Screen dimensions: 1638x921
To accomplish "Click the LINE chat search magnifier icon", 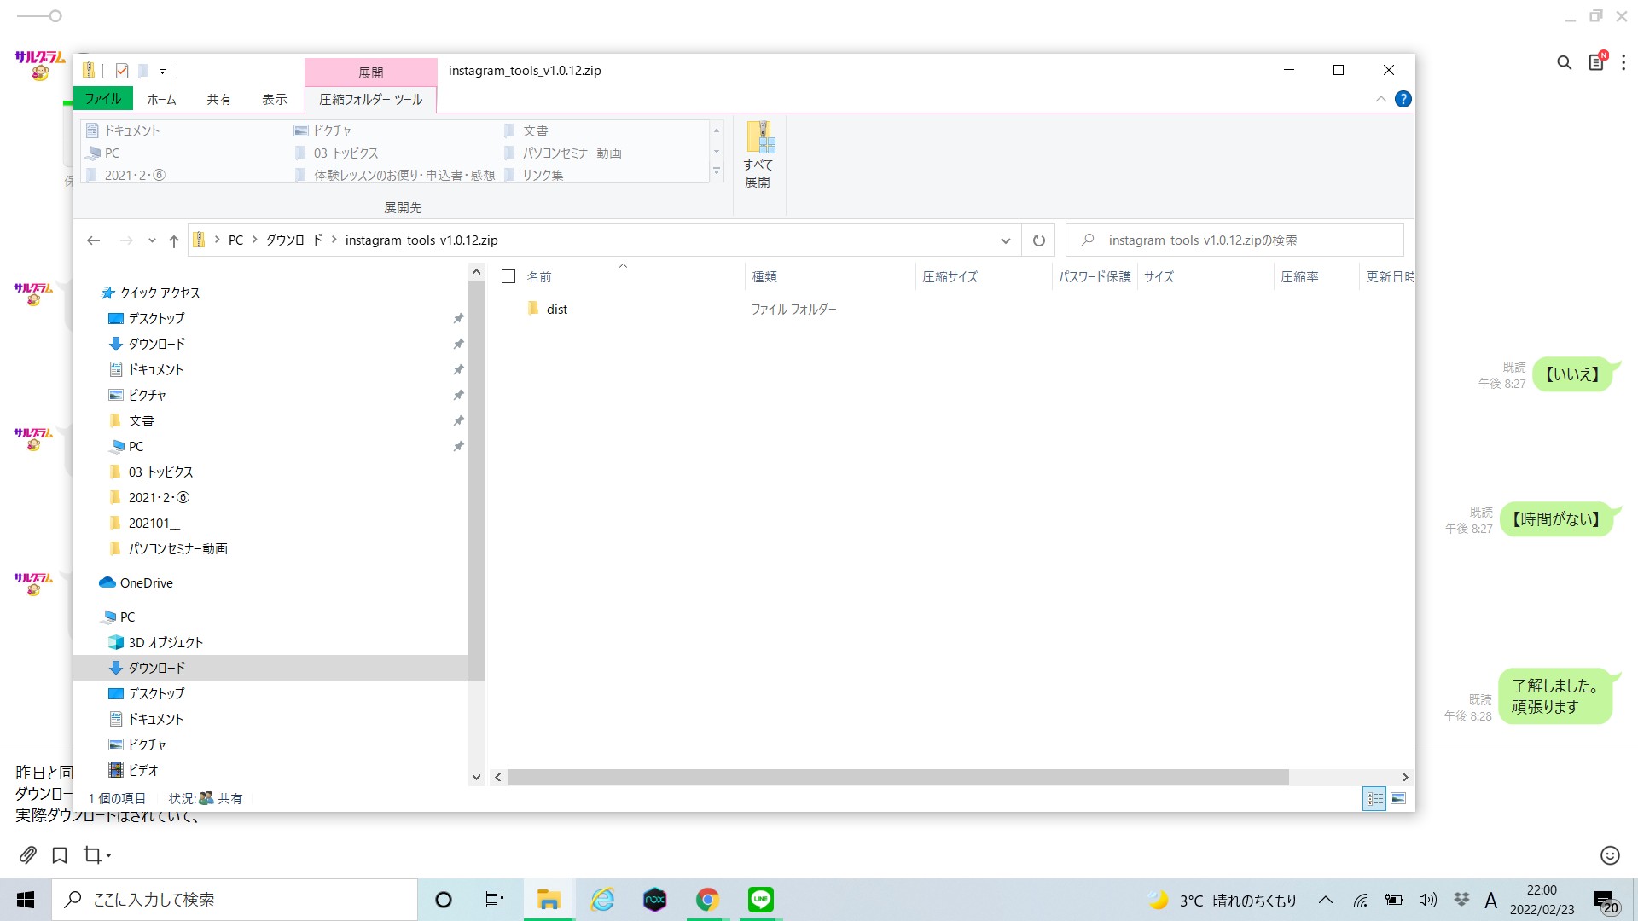I will click(1564, 62).
